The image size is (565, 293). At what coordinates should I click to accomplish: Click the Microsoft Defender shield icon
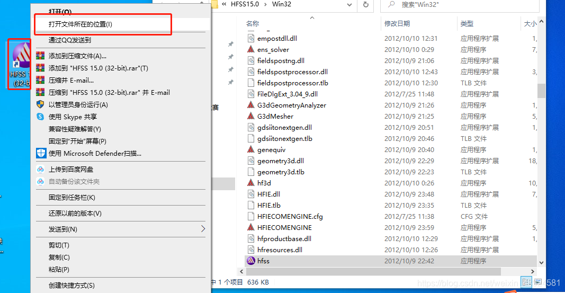[x=41, y=153]
